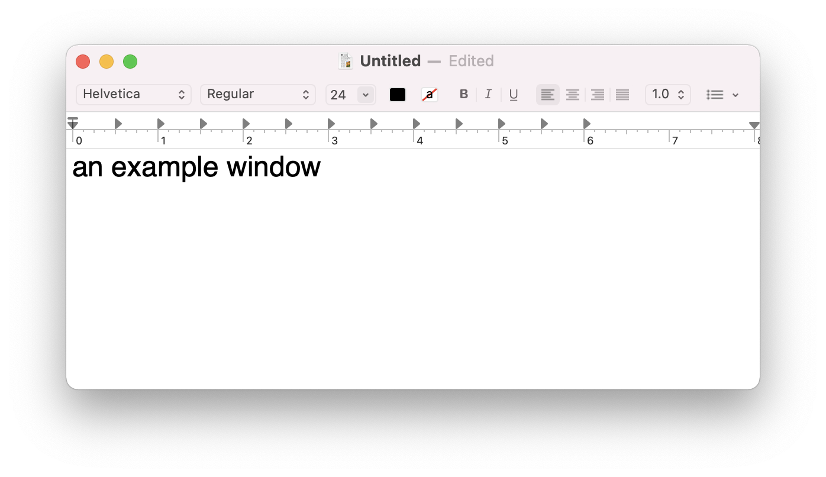Click in the text after "an example window"
This screenshot has height=477, width=826.
click(323, 167)
